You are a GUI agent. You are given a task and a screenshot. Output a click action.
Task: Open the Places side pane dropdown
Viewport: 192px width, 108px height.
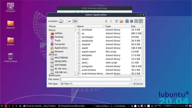[x=62, y=26]
